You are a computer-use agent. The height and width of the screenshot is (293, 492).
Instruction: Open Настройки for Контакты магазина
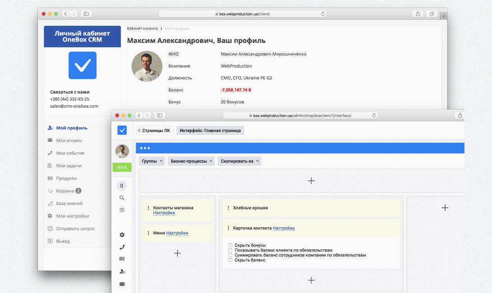coord(164,213)
